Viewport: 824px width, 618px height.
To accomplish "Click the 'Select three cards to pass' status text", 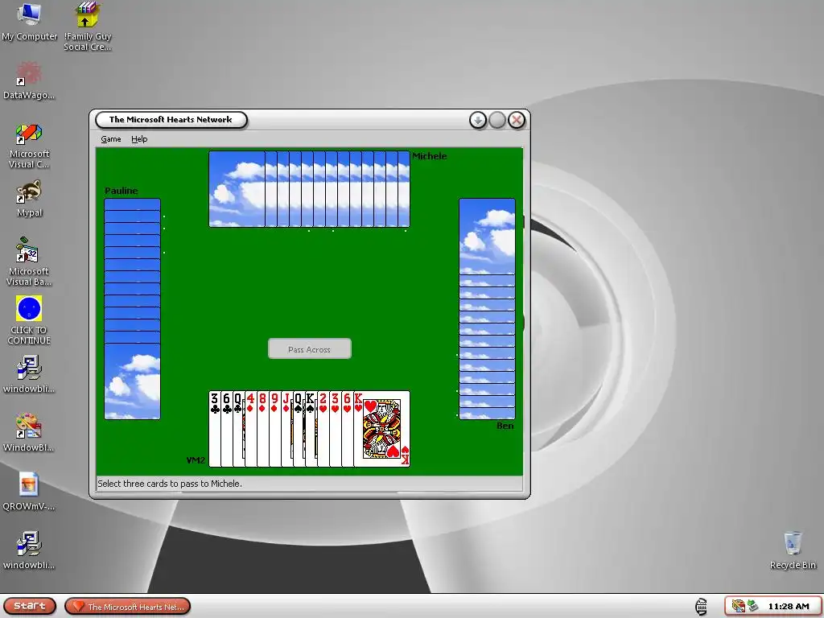I will [x=170, y=484].
